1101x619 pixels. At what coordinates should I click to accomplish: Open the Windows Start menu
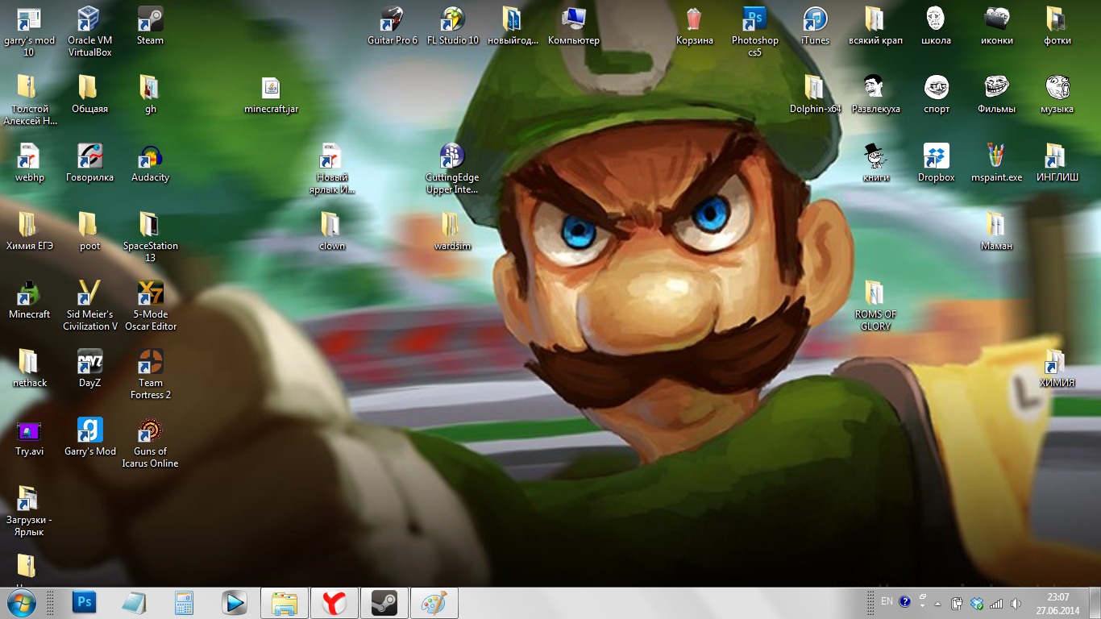(x=21, y=603)
